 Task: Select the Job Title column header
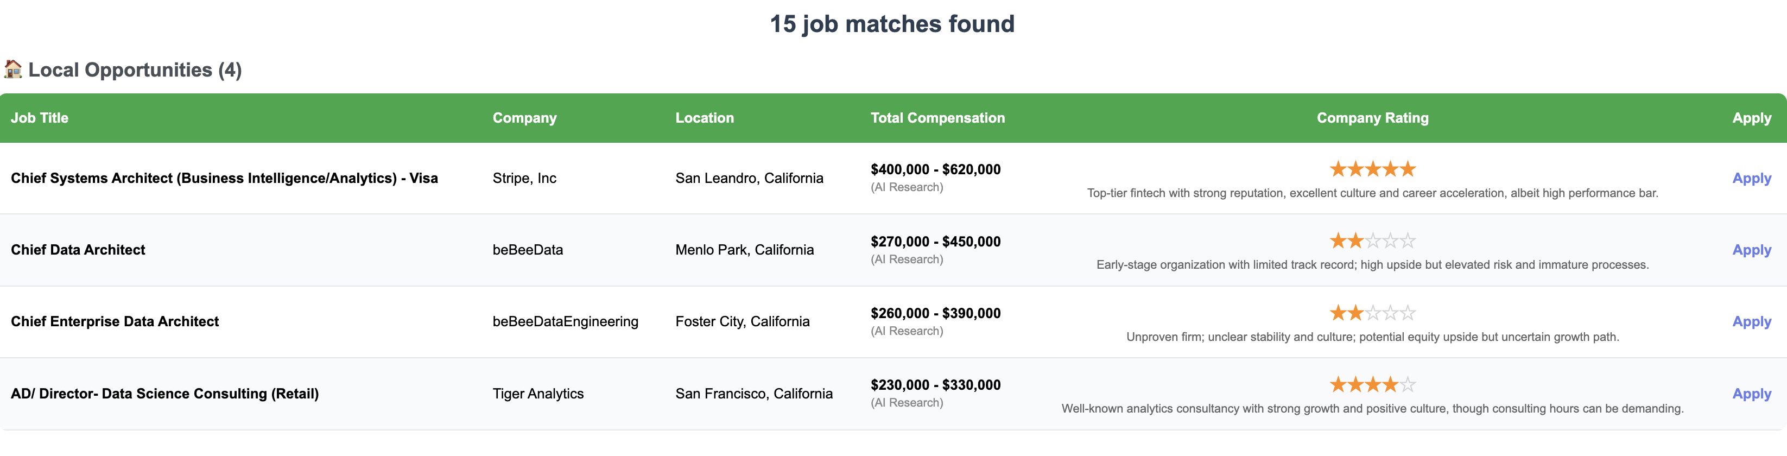(x=40, y=118)
